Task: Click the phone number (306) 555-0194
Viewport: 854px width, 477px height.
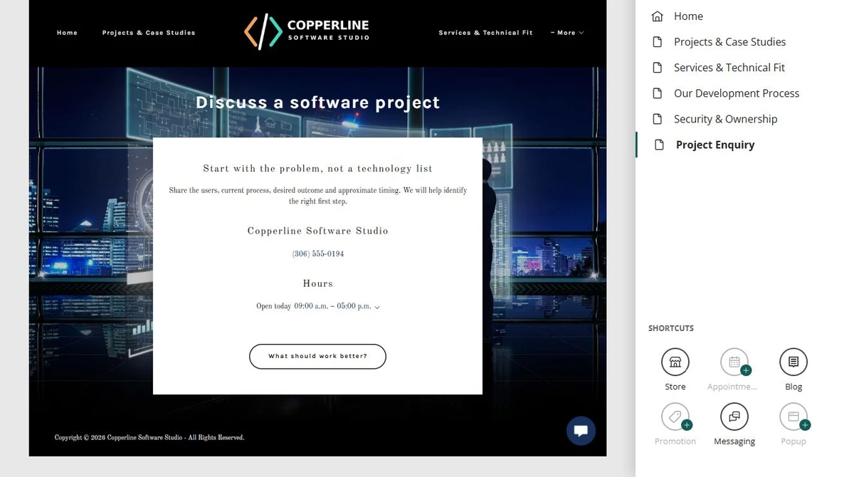Action: [x=318, y=254]
